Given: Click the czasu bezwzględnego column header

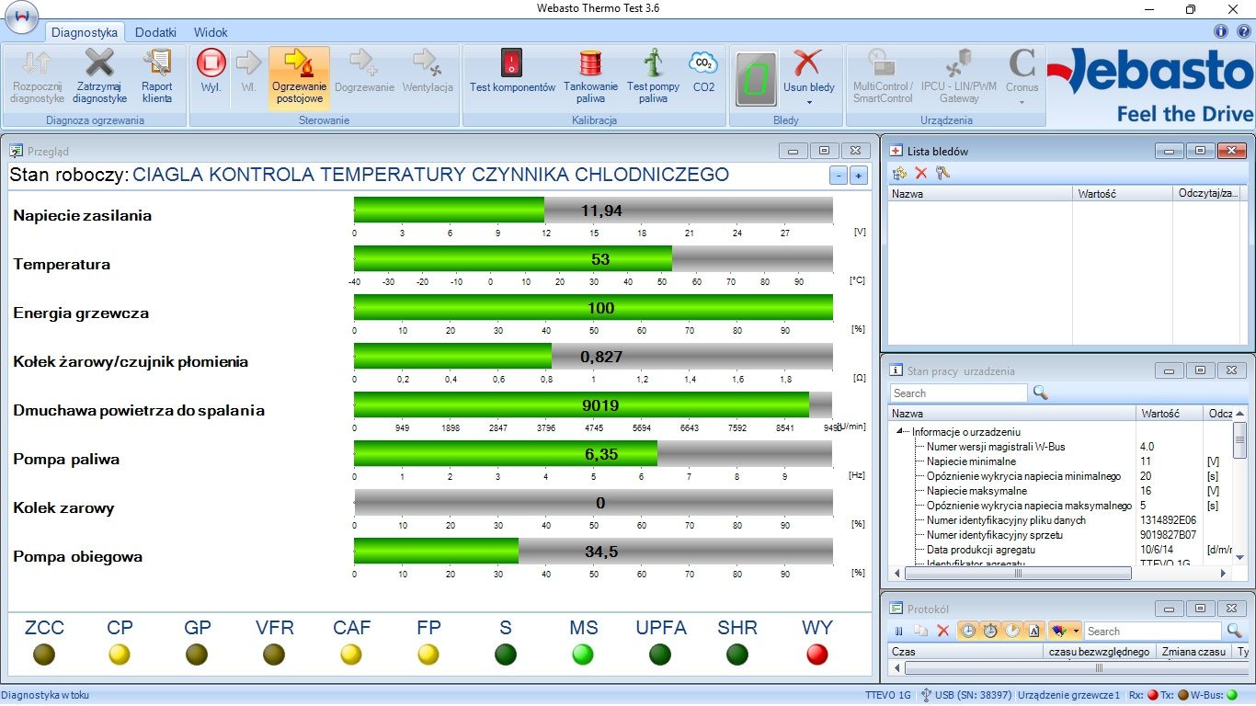Looking at the screenshot, I should (x=1102, y=651).
